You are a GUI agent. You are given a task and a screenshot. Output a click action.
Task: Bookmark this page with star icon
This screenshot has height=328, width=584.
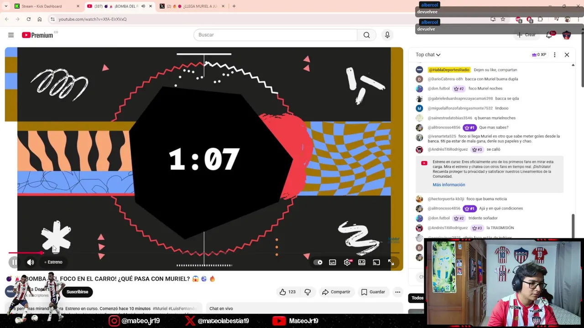[503, 19]
